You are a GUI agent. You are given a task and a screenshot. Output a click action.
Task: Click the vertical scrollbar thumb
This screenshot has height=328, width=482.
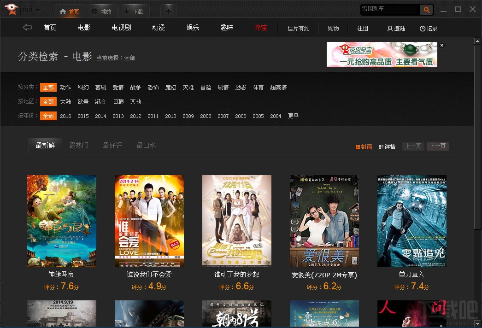pos(477,137)
